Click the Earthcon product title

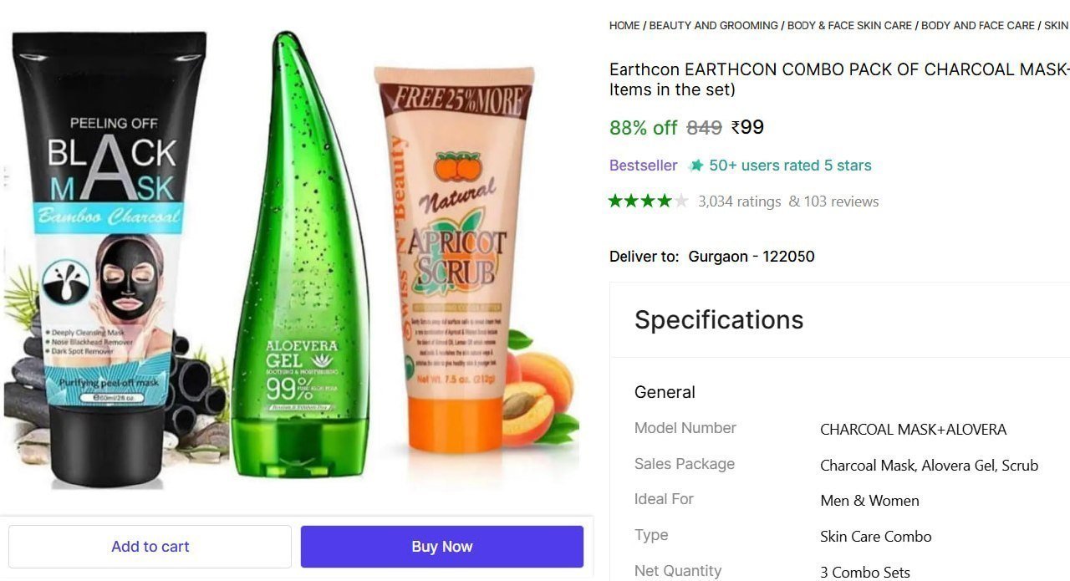(839, 79)
